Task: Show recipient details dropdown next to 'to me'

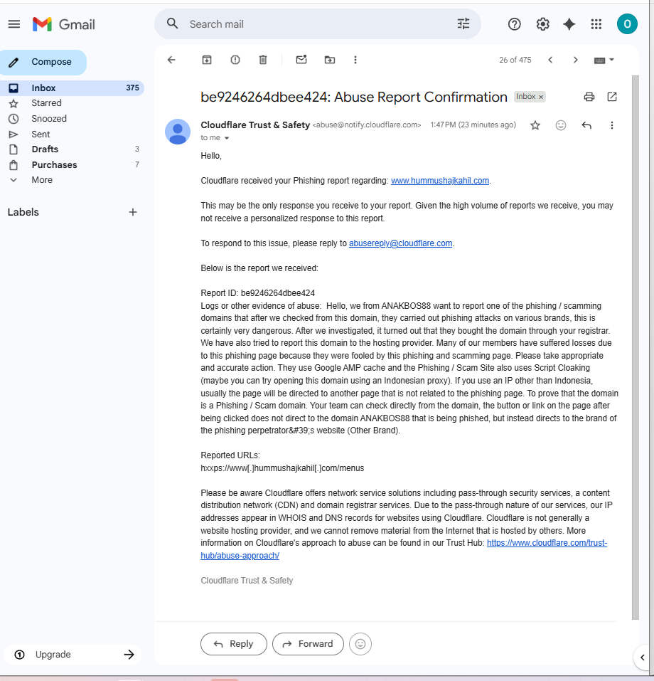Action: pyautogui.click(x=227, y=138)
